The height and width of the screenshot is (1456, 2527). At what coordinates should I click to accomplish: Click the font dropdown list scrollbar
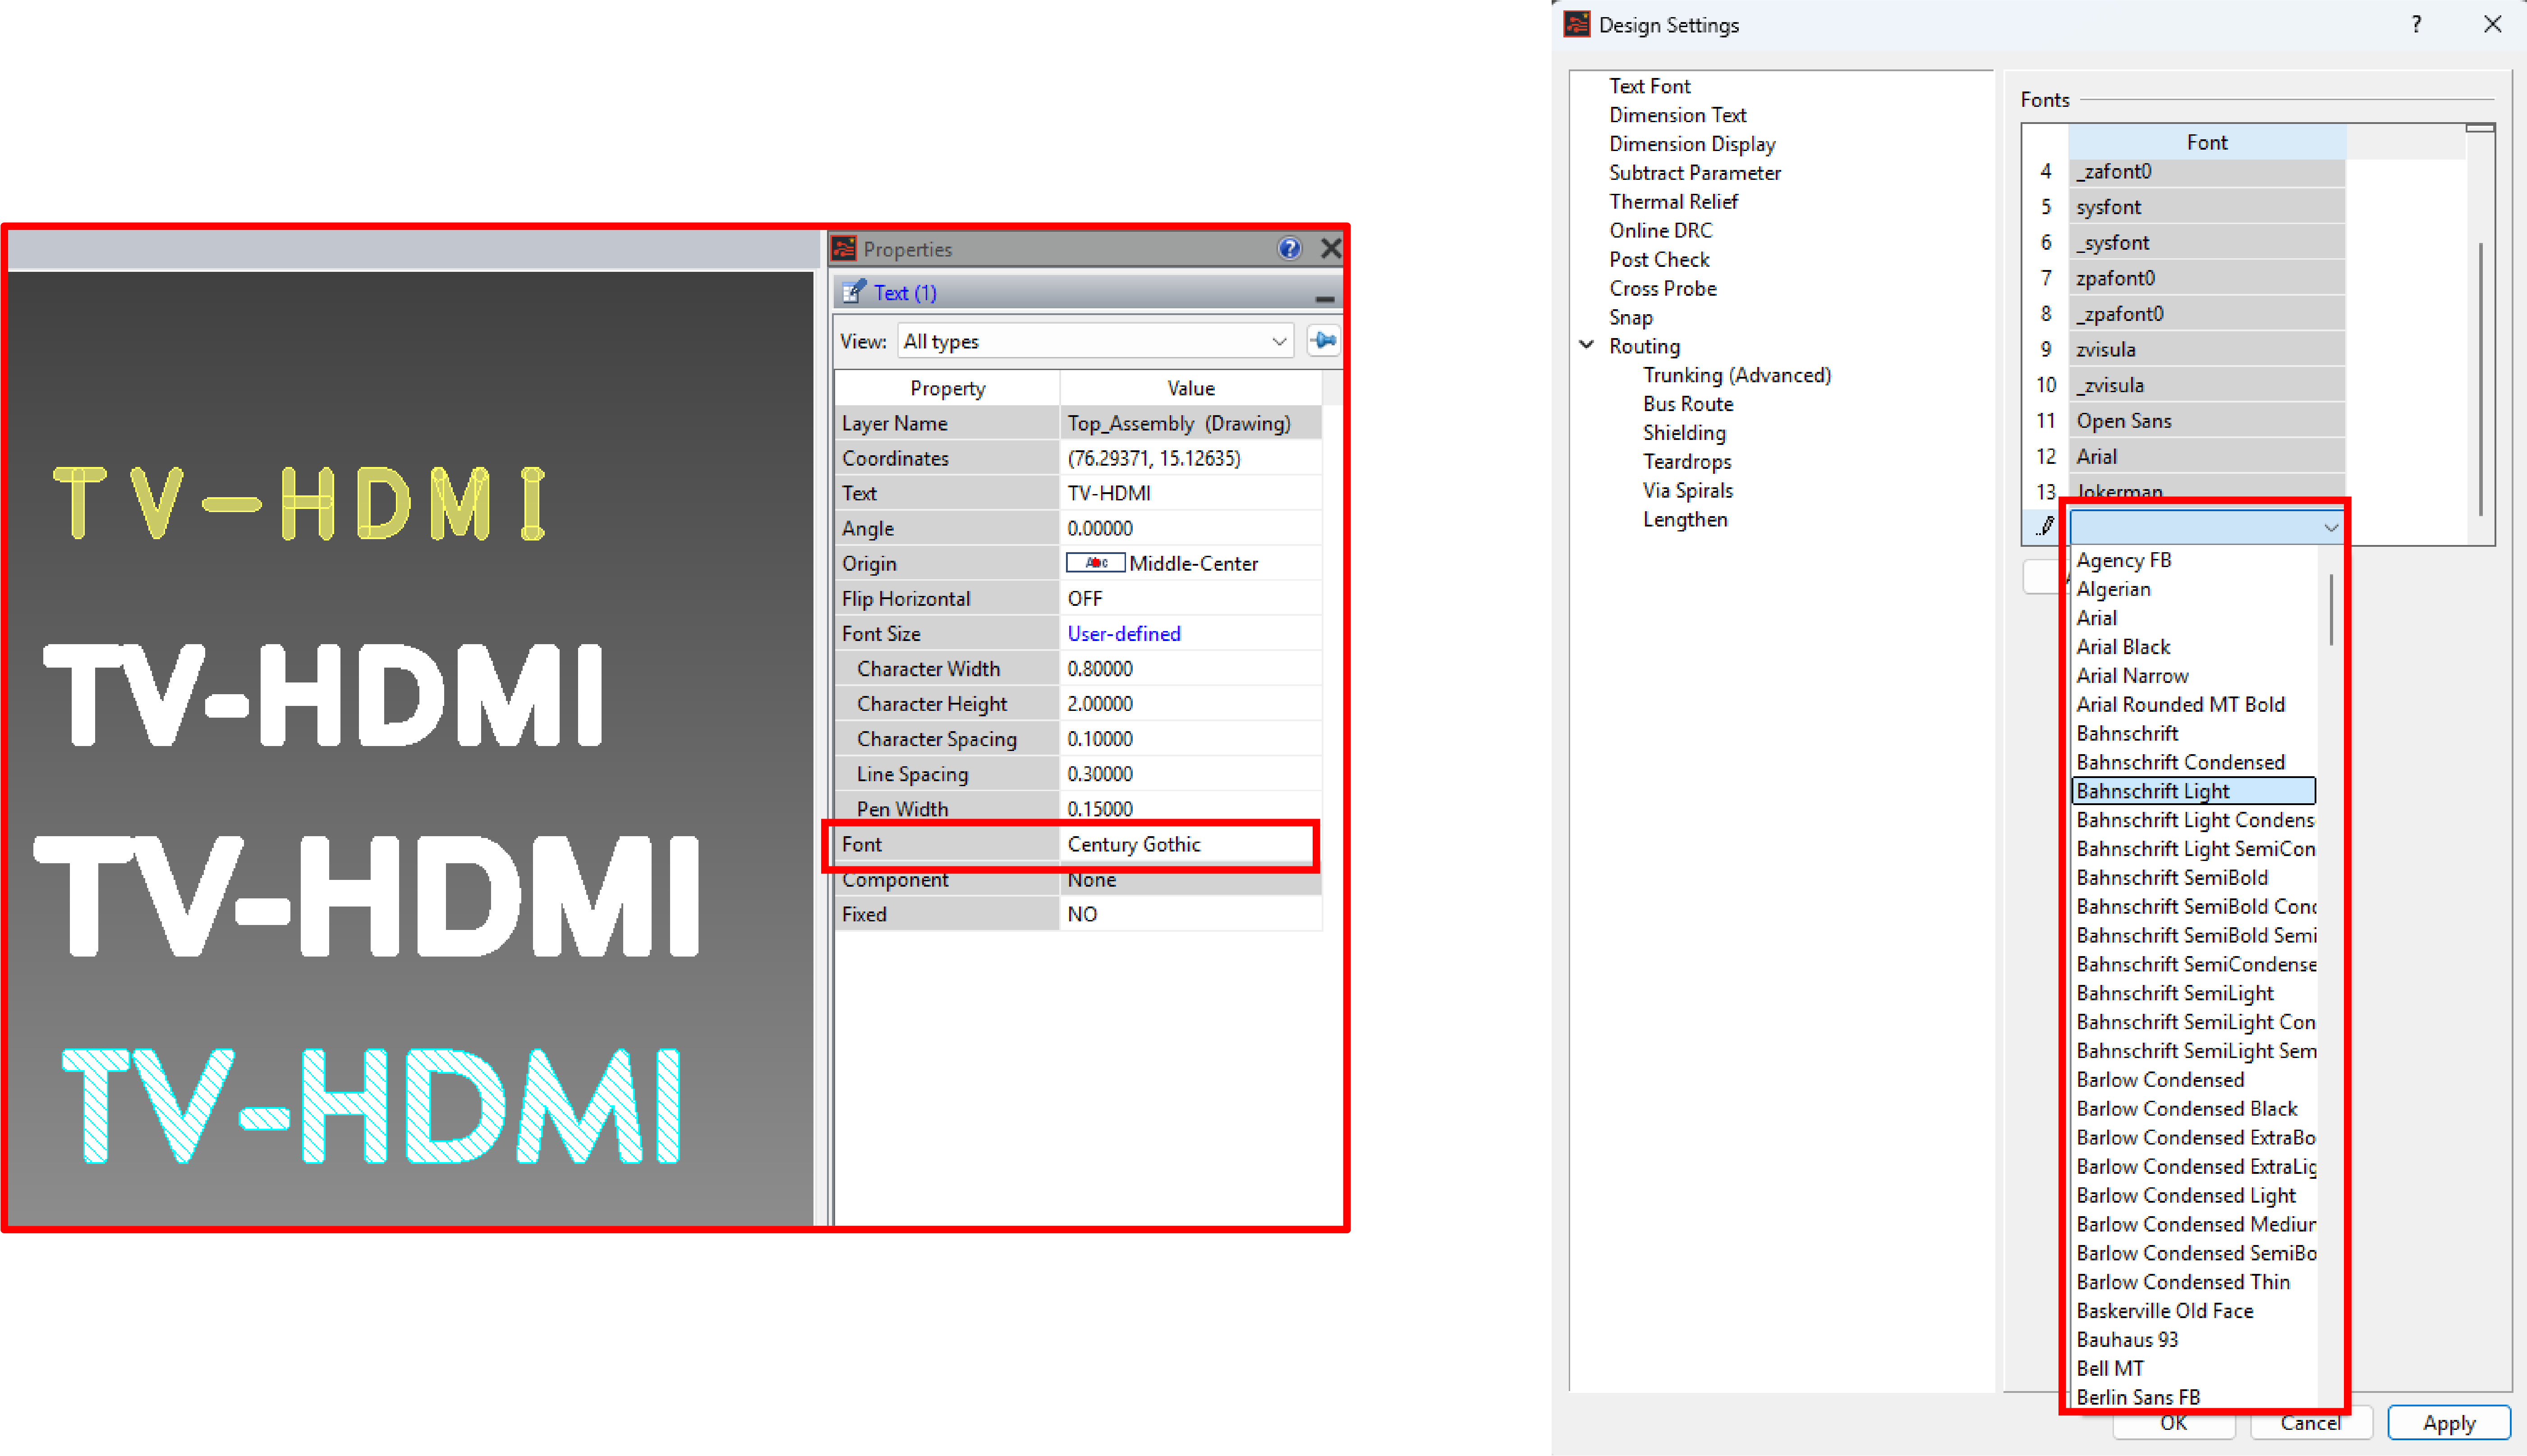click(x=2331, y=609)
